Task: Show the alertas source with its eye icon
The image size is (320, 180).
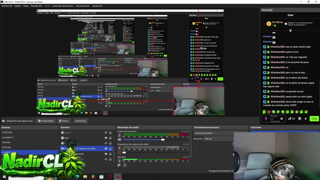Action: (106, 132)
